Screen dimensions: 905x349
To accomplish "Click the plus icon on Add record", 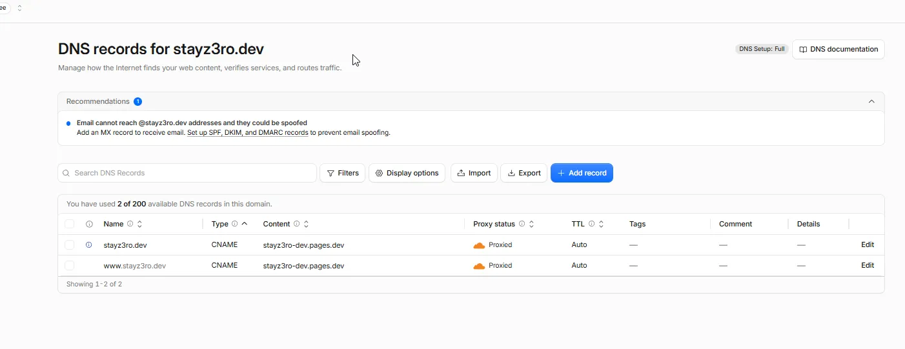I will (x=561, y=173).
